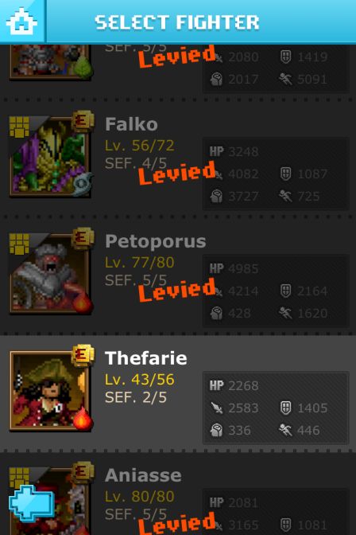This screenshot has height=535, width=356.
Task: Click Thefarie's shield defense stat 1405
Action: click(304, 408)
